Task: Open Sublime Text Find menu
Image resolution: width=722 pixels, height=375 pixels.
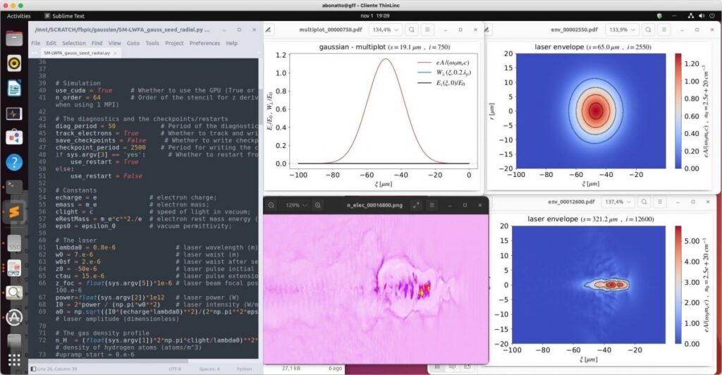Action: 97,43
